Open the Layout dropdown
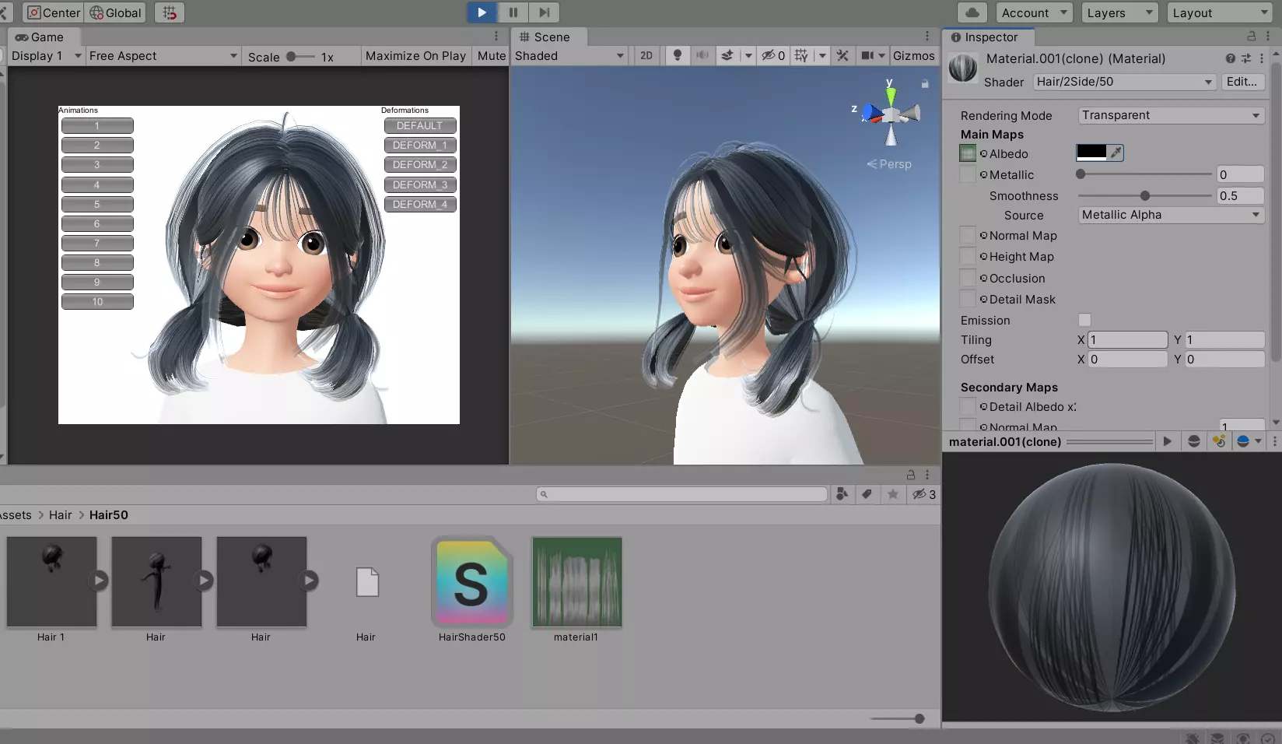Screen dimensions: 1282x744 tap(1220, 13)
